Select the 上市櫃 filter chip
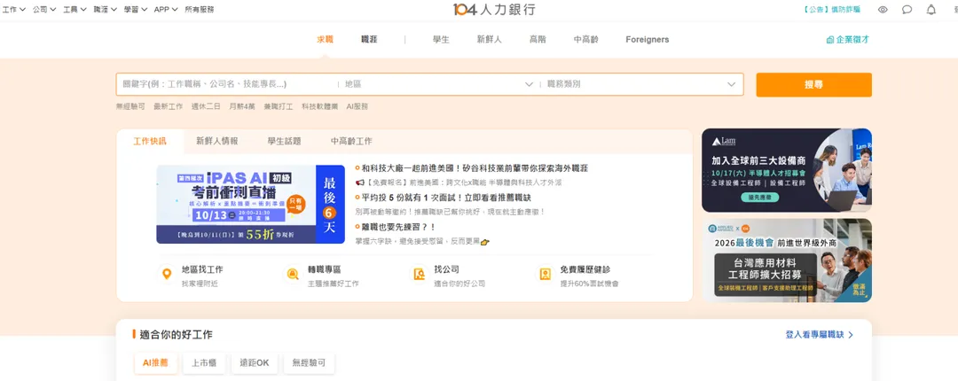The image size is (958, 381). click(204, 362)
